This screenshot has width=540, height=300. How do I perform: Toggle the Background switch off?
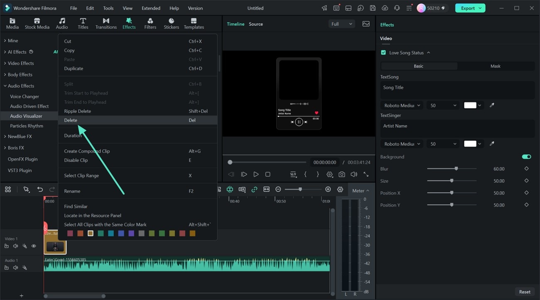click(x=526, y=157)
